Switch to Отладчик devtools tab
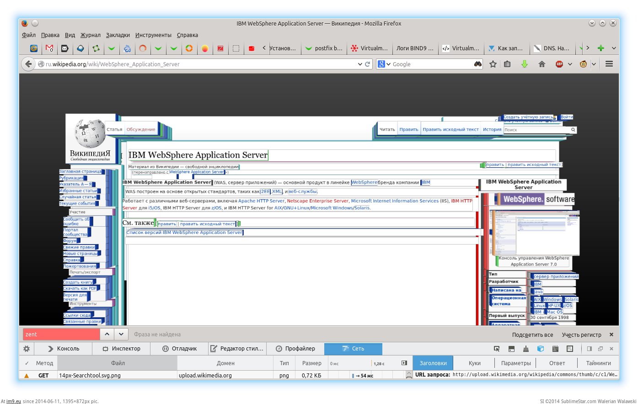The height and width of the screenshot is (404, 638). click(179, 348)
